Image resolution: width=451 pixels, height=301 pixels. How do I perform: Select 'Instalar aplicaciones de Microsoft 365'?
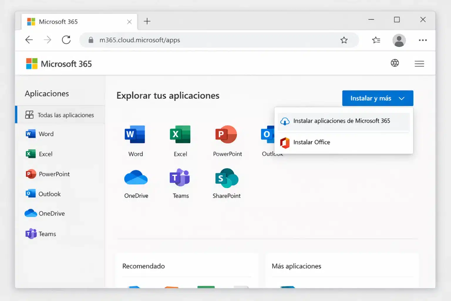click(342, 121)
